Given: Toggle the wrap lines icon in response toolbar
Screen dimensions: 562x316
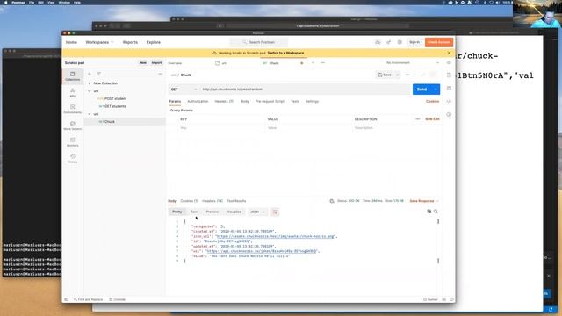Looking at the screenshot, I should tap(275, 212).
